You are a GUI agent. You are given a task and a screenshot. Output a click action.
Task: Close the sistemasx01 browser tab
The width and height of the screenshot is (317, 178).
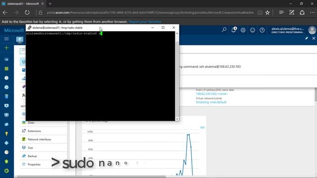coord(43,3)
